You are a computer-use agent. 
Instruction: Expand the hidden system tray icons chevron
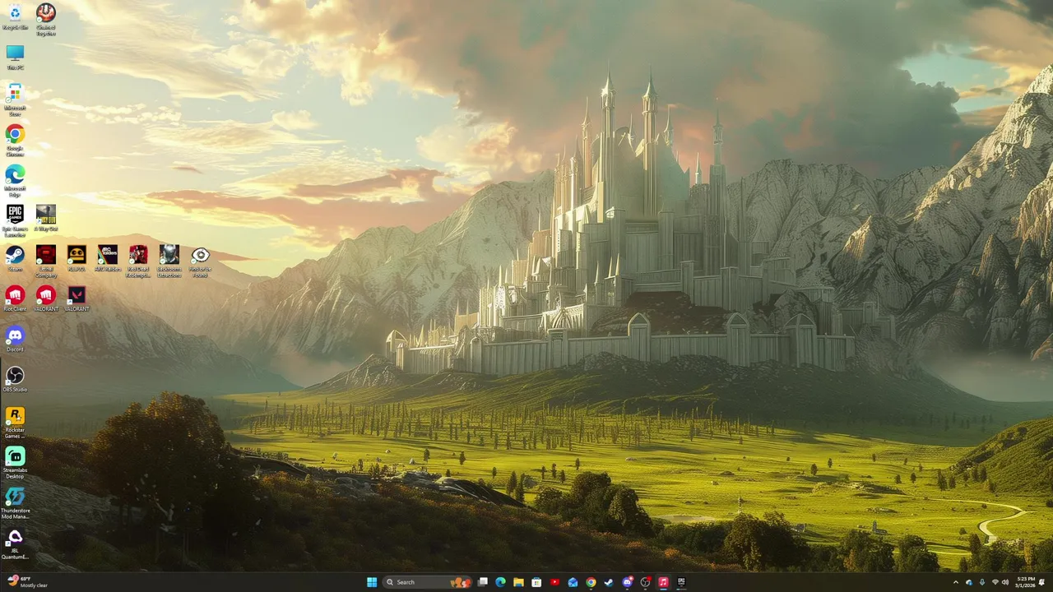[x=955, y=582]
